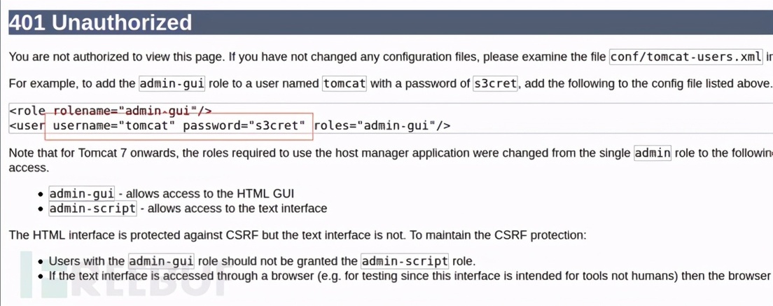Click the role rolename="admin-gui" XML line

tap(111, 111)
